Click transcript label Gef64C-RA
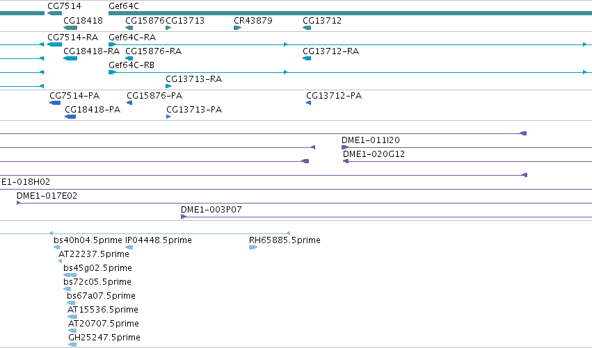The image size is (592, 348). pos(132,37)
